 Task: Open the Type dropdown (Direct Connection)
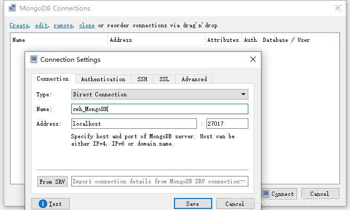pyautogui.click(x=160, y=94)
